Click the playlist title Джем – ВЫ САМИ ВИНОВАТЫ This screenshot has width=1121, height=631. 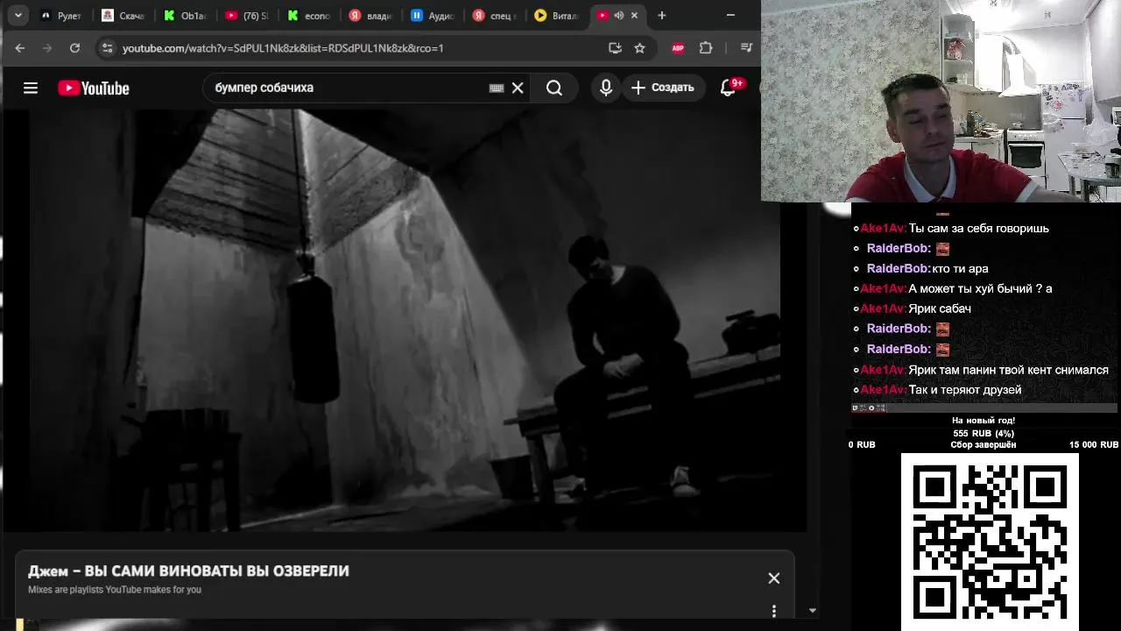188,571
